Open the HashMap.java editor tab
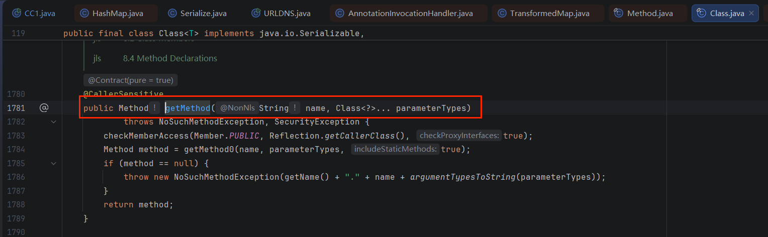This screenshot has height=237, width=768. click(x=116, y=13)
